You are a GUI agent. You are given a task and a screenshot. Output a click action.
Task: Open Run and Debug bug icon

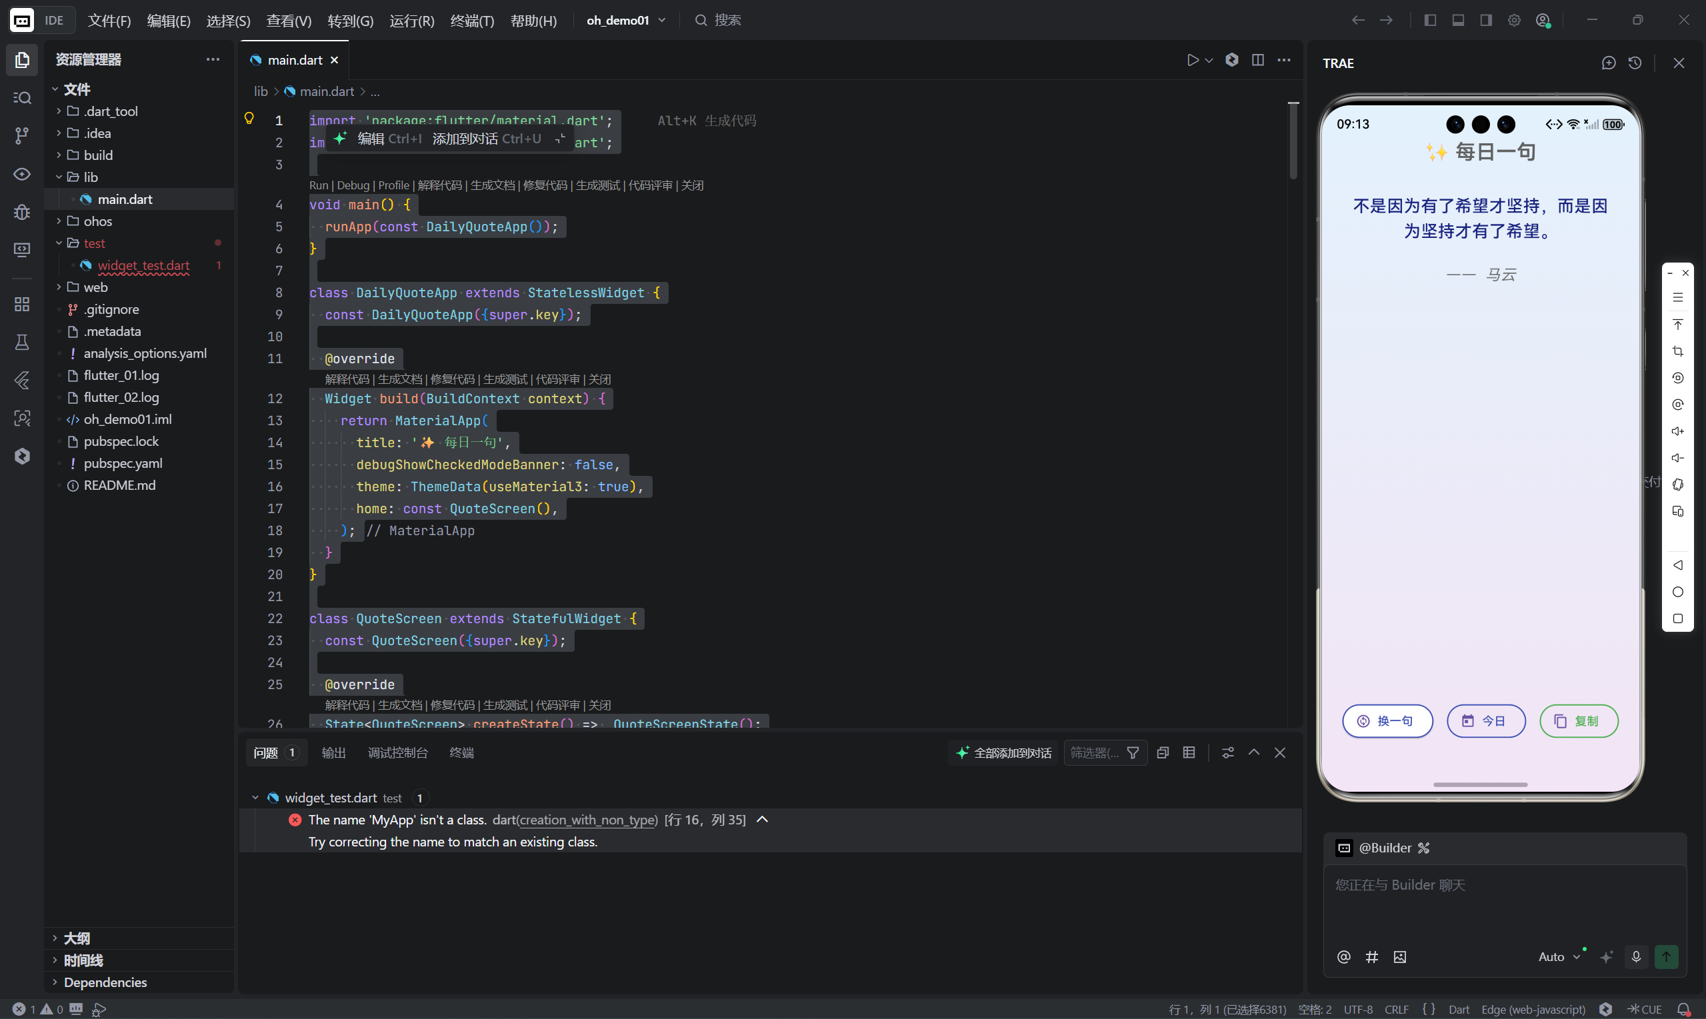click(22, 212)
